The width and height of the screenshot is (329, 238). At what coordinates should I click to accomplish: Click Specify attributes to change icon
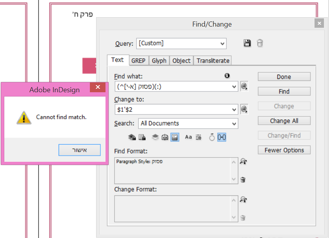coord(243,200)
